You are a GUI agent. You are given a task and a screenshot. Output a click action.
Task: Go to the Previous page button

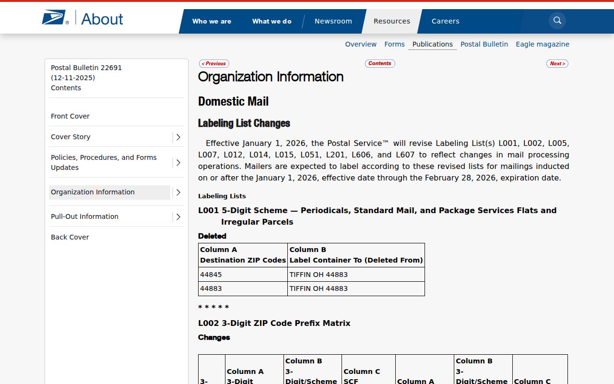tap(214, 64)
